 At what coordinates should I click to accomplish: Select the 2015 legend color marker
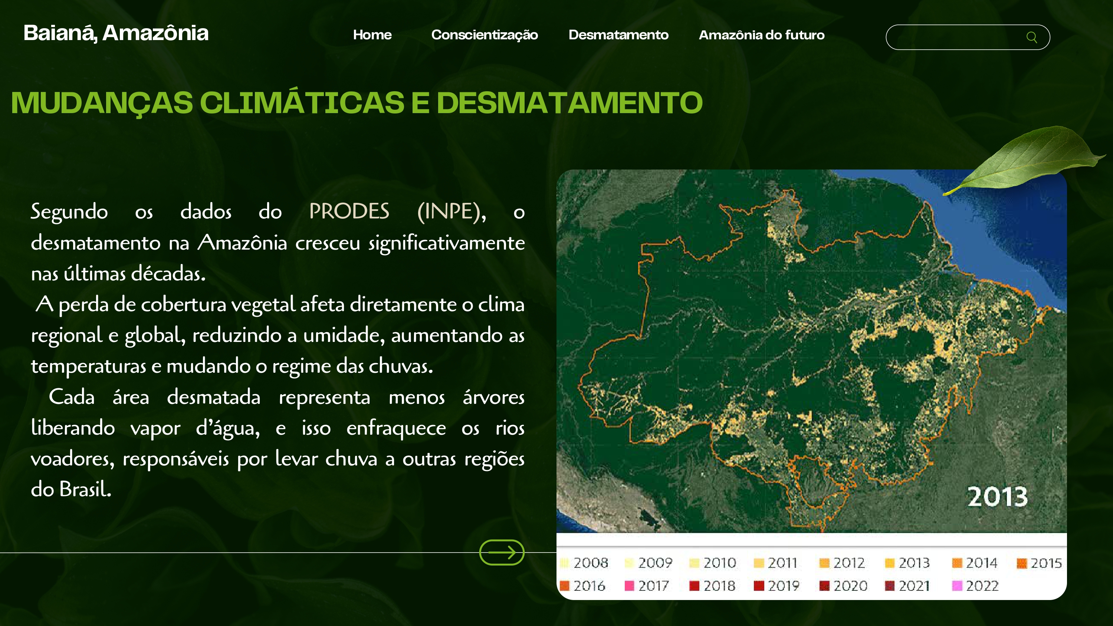click(x=1023, y=563)
